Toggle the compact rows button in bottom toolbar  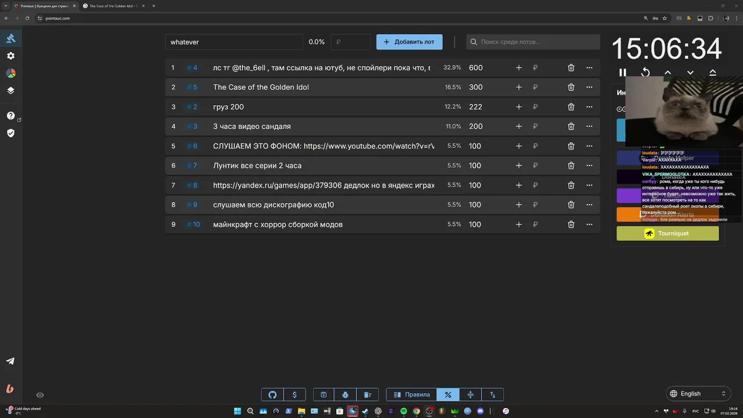[470, 395]
